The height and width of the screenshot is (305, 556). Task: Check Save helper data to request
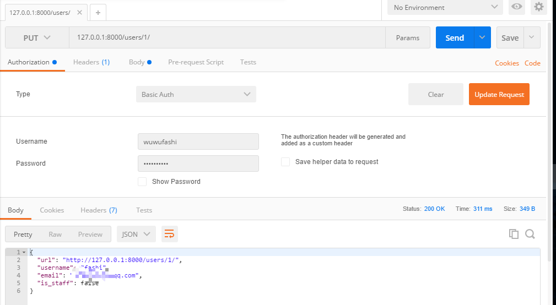285,162
